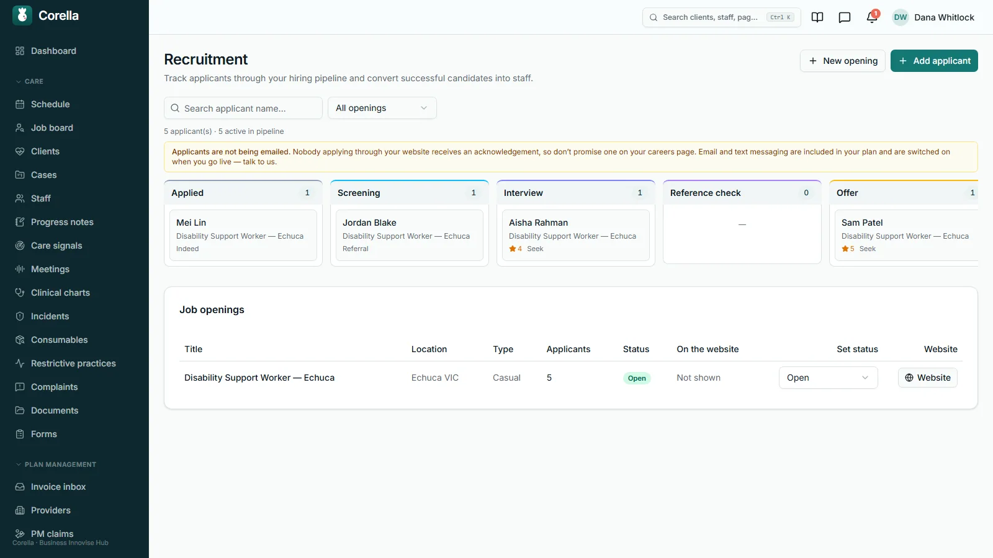Open Sam Patel applicant card
This screenshot has width=993, height=558.
[x=906, y=236]
